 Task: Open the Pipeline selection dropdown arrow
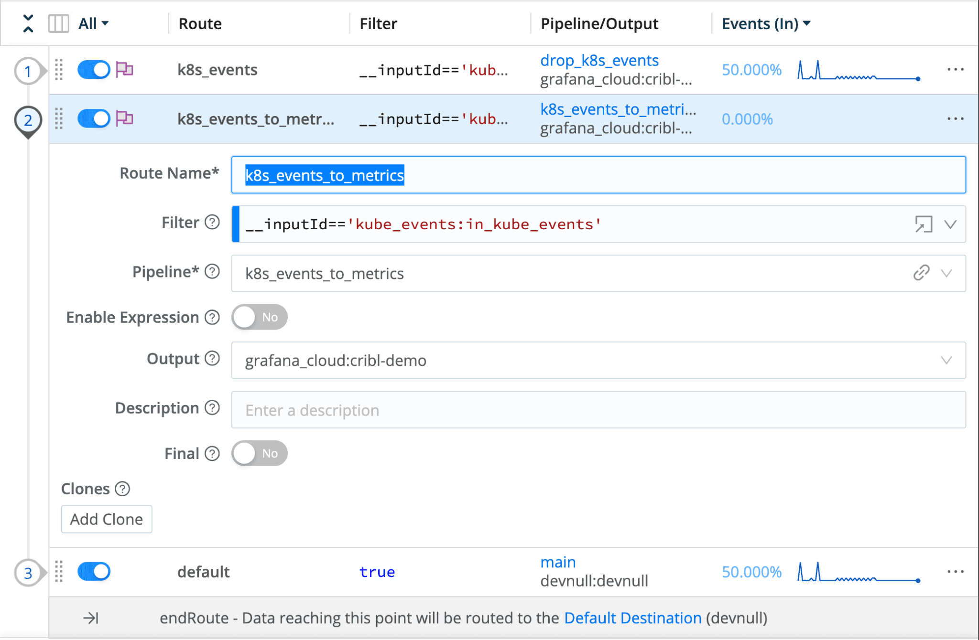point(946,273)
